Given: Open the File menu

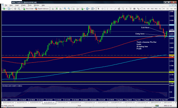Looking at the screenshot, I should click(6, 5).
